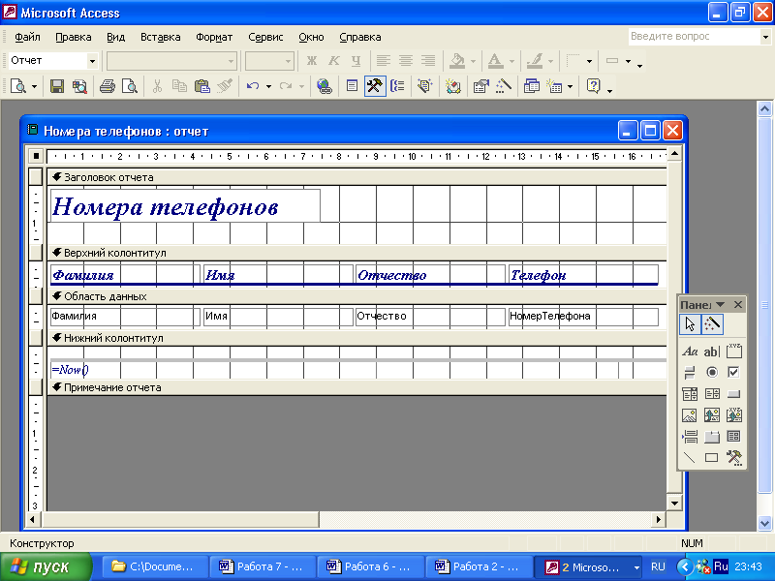Expand the New Object dropdown arrow
This screenshot has height=581, width=775.
point(570,87)
